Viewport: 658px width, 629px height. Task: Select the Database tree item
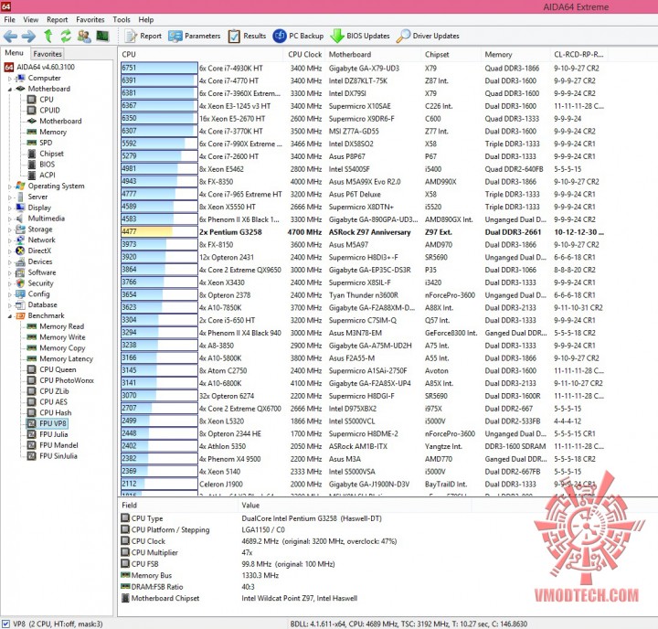(x=36, y=304)
